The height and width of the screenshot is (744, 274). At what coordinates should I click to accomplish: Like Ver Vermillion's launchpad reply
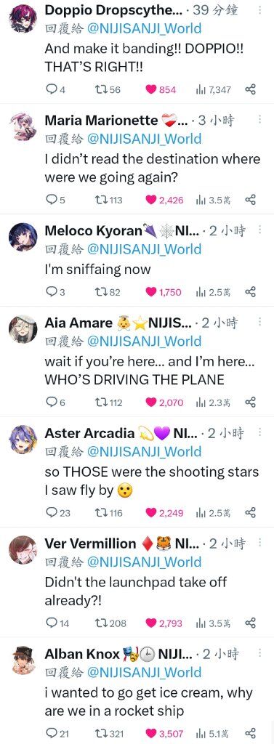(x=164, y=623)
